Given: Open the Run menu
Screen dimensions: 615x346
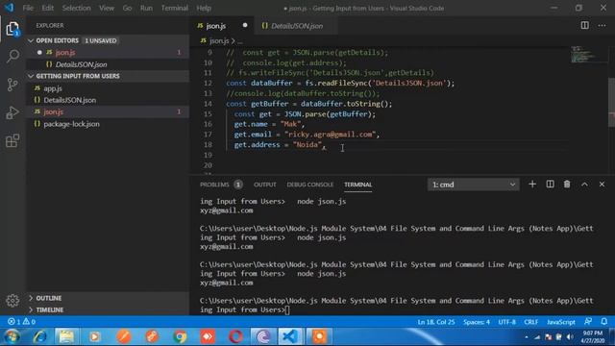Looking at the screenshot, I should [146, 8].
